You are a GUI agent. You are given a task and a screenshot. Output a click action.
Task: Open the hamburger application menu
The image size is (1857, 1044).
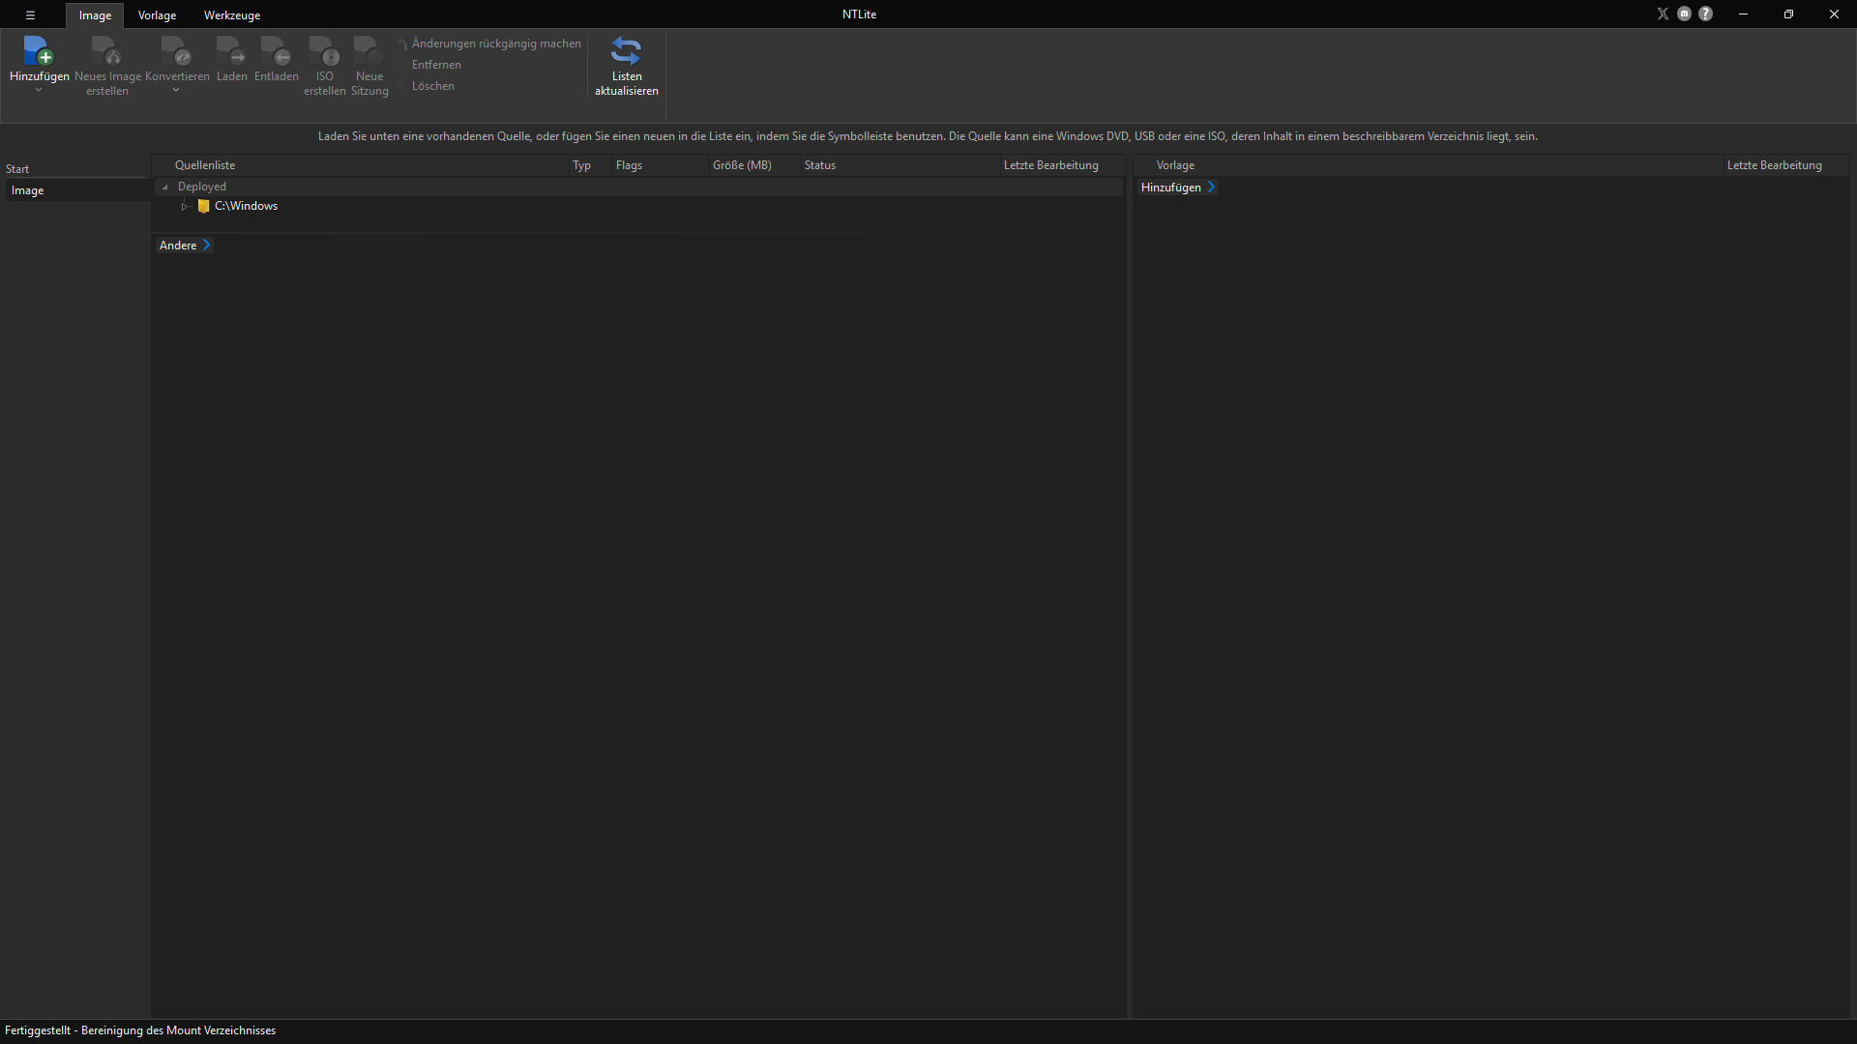coord(30,14)
